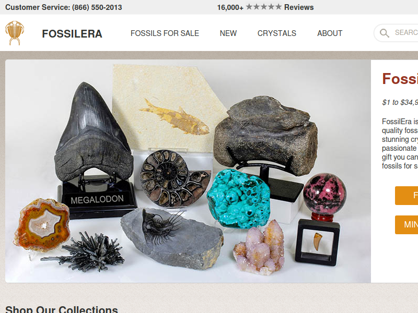Click the pink rhodonite sphere
Viewport: 418px width, 313px height.
324,194
